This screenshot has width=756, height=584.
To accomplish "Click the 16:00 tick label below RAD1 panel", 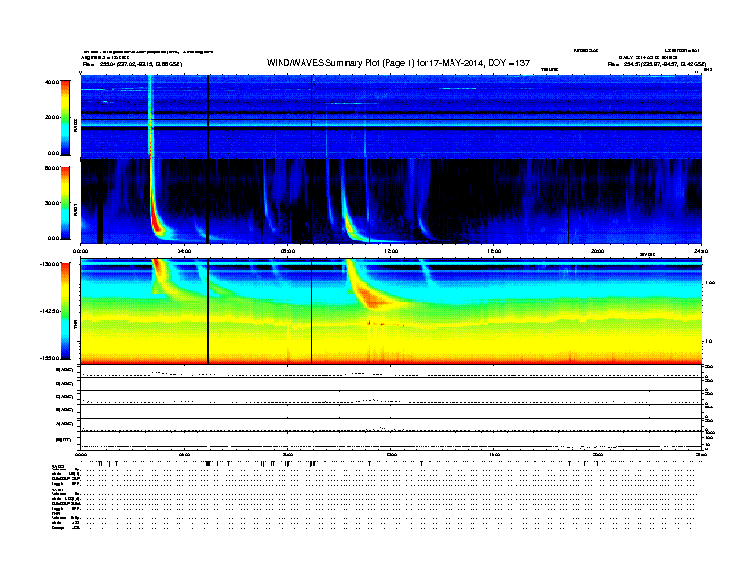I will [x=494, y=251].
